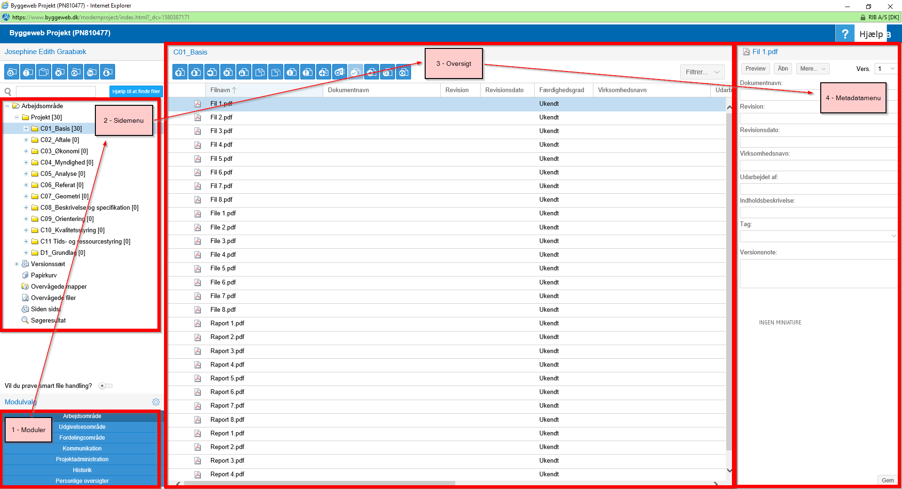The height and width of the screenshot is (489, 902).
Task: Switch to the Kommunikation module
Action: [x=82, y=449]
